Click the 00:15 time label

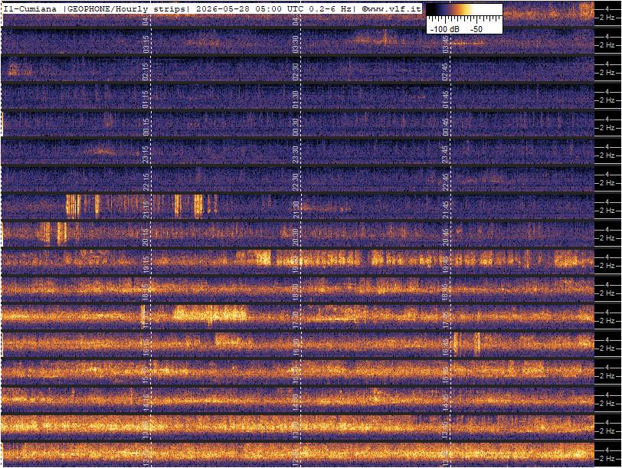[x=146, y=127]
